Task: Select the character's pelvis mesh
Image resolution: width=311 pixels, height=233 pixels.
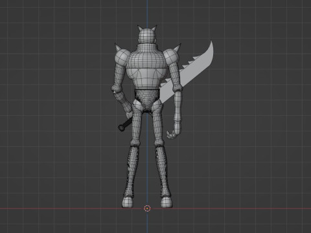Action: [x=147, y=100]
